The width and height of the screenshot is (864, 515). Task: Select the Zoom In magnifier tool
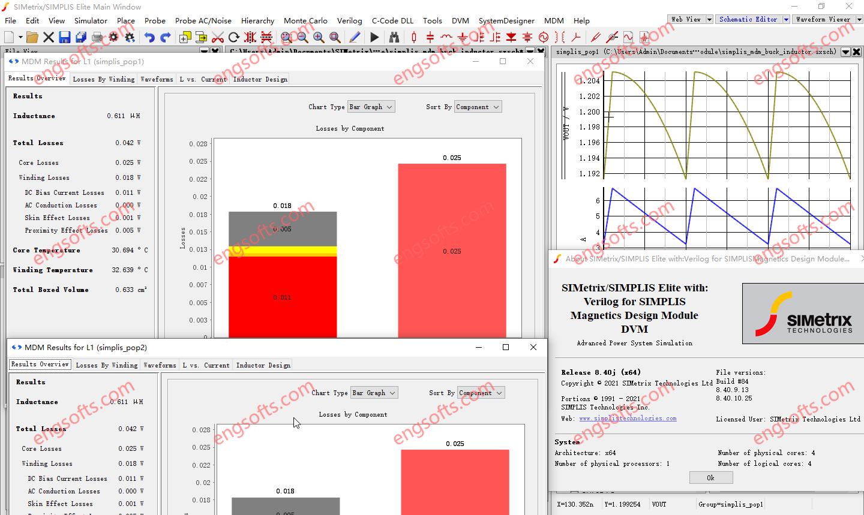(x=318, y=37)
